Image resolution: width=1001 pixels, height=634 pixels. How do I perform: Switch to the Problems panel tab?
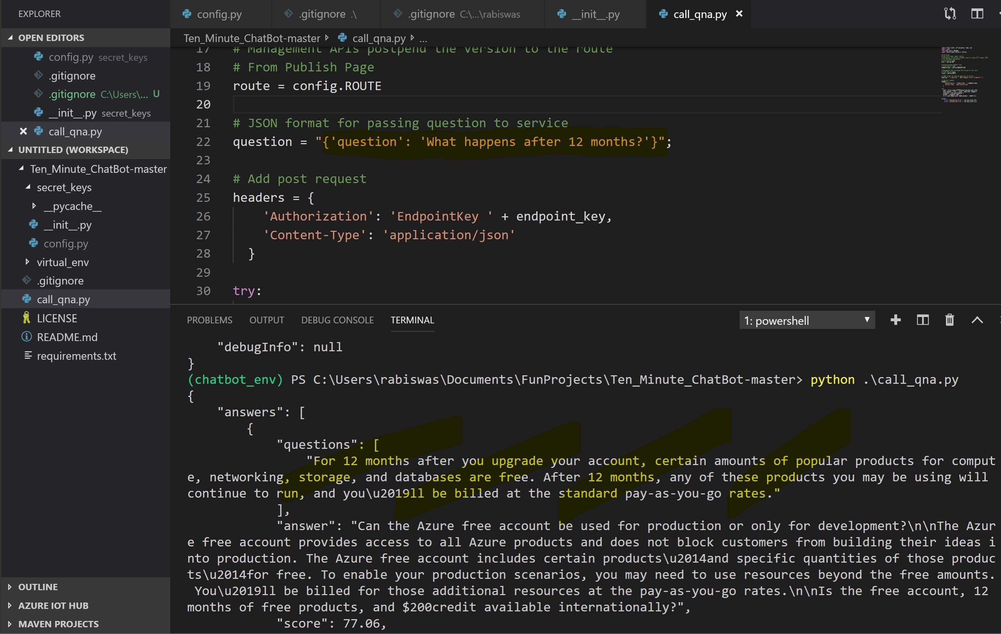pos(209,320)
